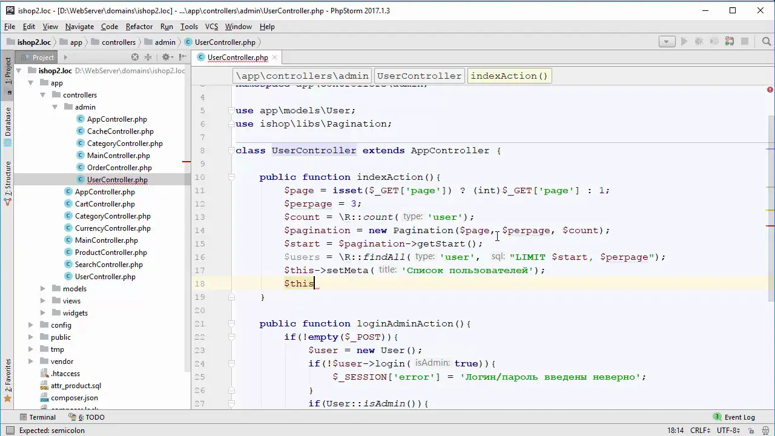Click the ishop2.loc breadcrumb in navigation bar
This screenshot has height=436, width=775.
coord(28,42)
